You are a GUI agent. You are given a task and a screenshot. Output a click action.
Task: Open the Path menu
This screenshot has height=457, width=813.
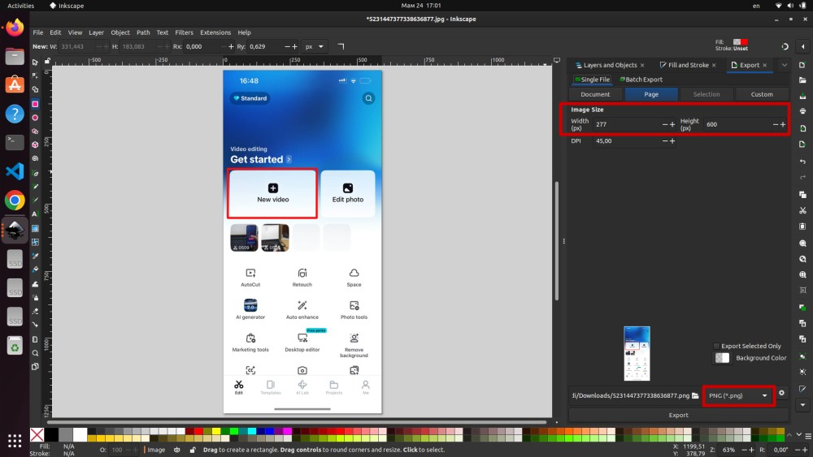(143, 32)
